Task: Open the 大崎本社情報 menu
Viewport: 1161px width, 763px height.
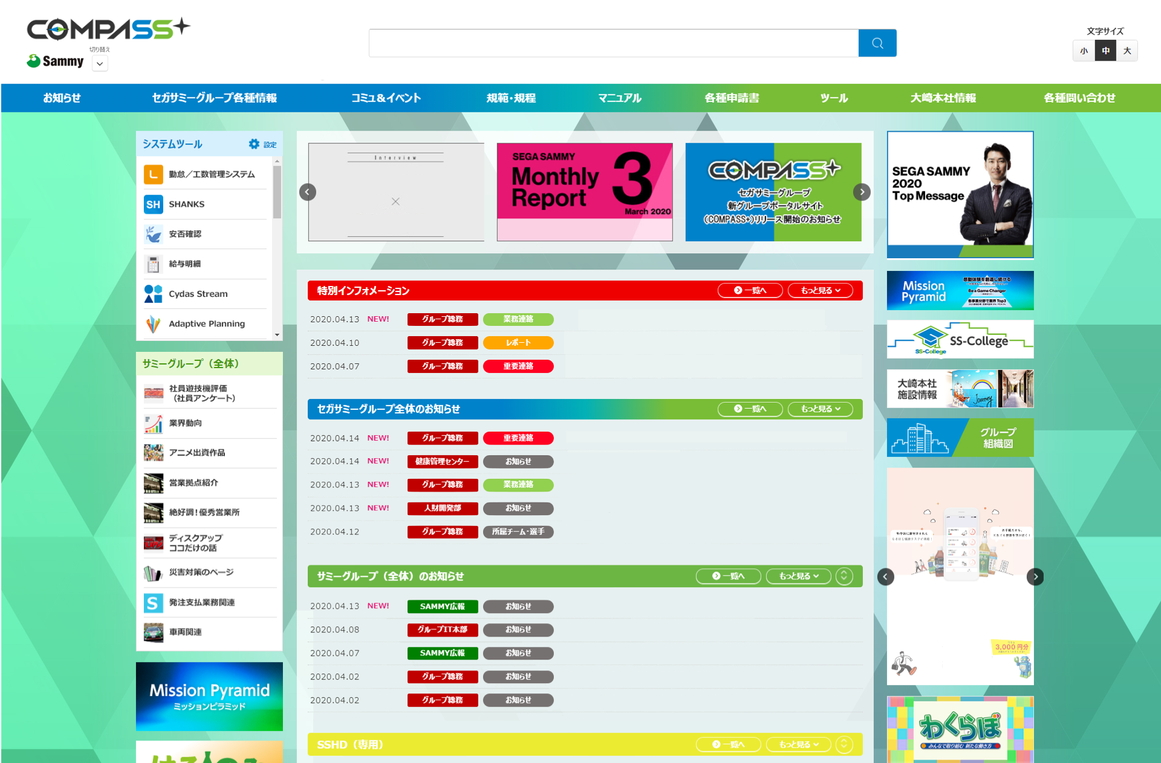Action: pos(943,98)
